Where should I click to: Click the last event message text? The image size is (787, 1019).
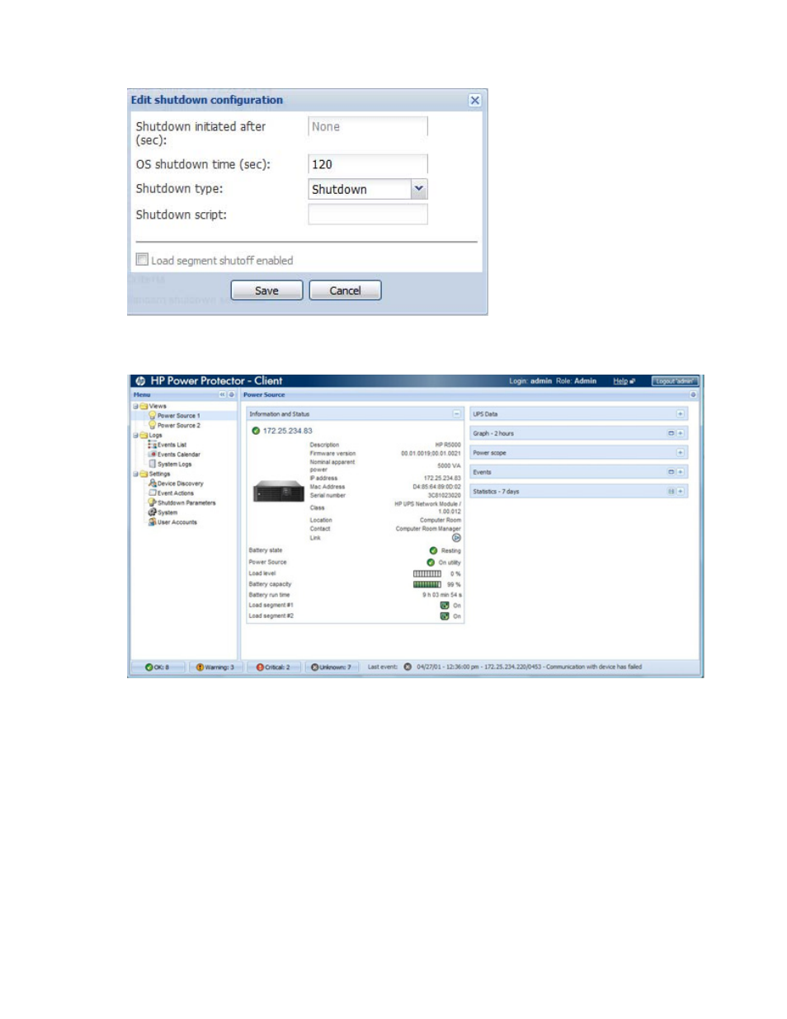point(530,667)
